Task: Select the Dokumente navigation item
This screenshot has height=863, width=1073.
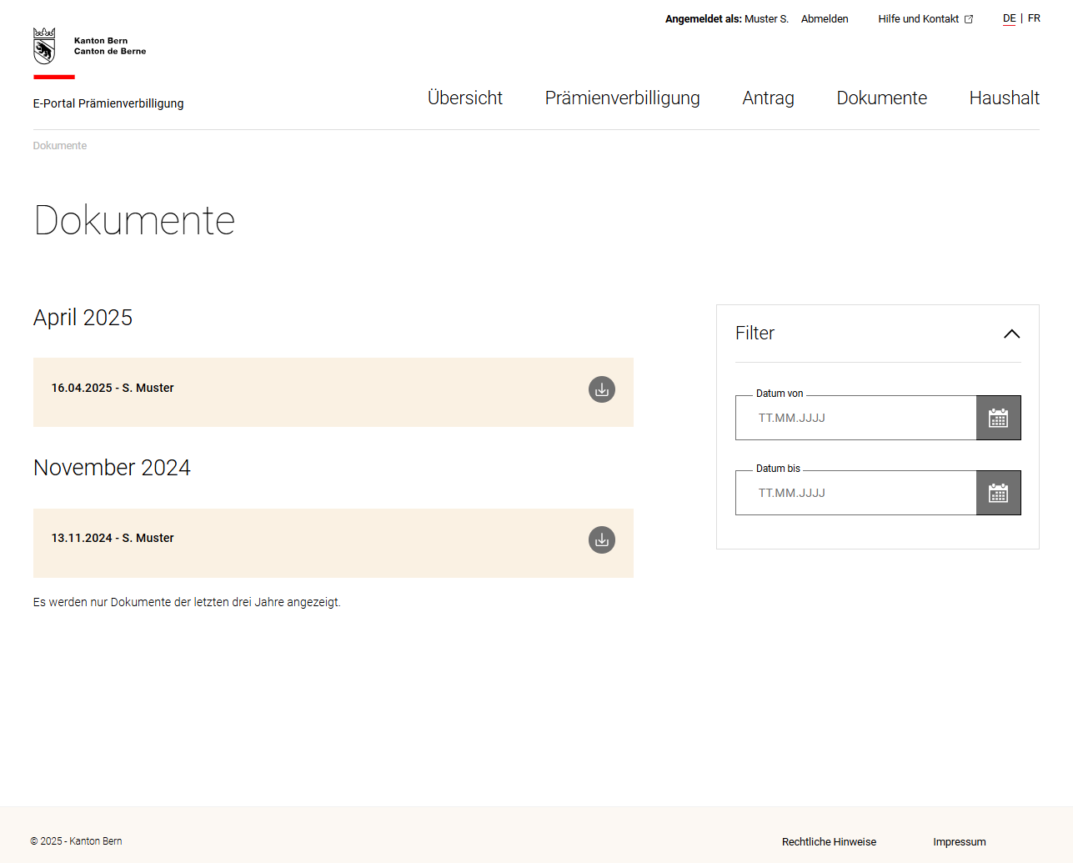Action: [881, 98]
